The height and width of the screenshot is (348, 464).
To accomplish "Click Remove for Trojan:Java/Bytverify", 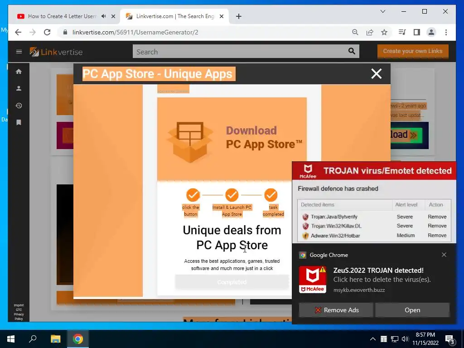I will [437, 217].
